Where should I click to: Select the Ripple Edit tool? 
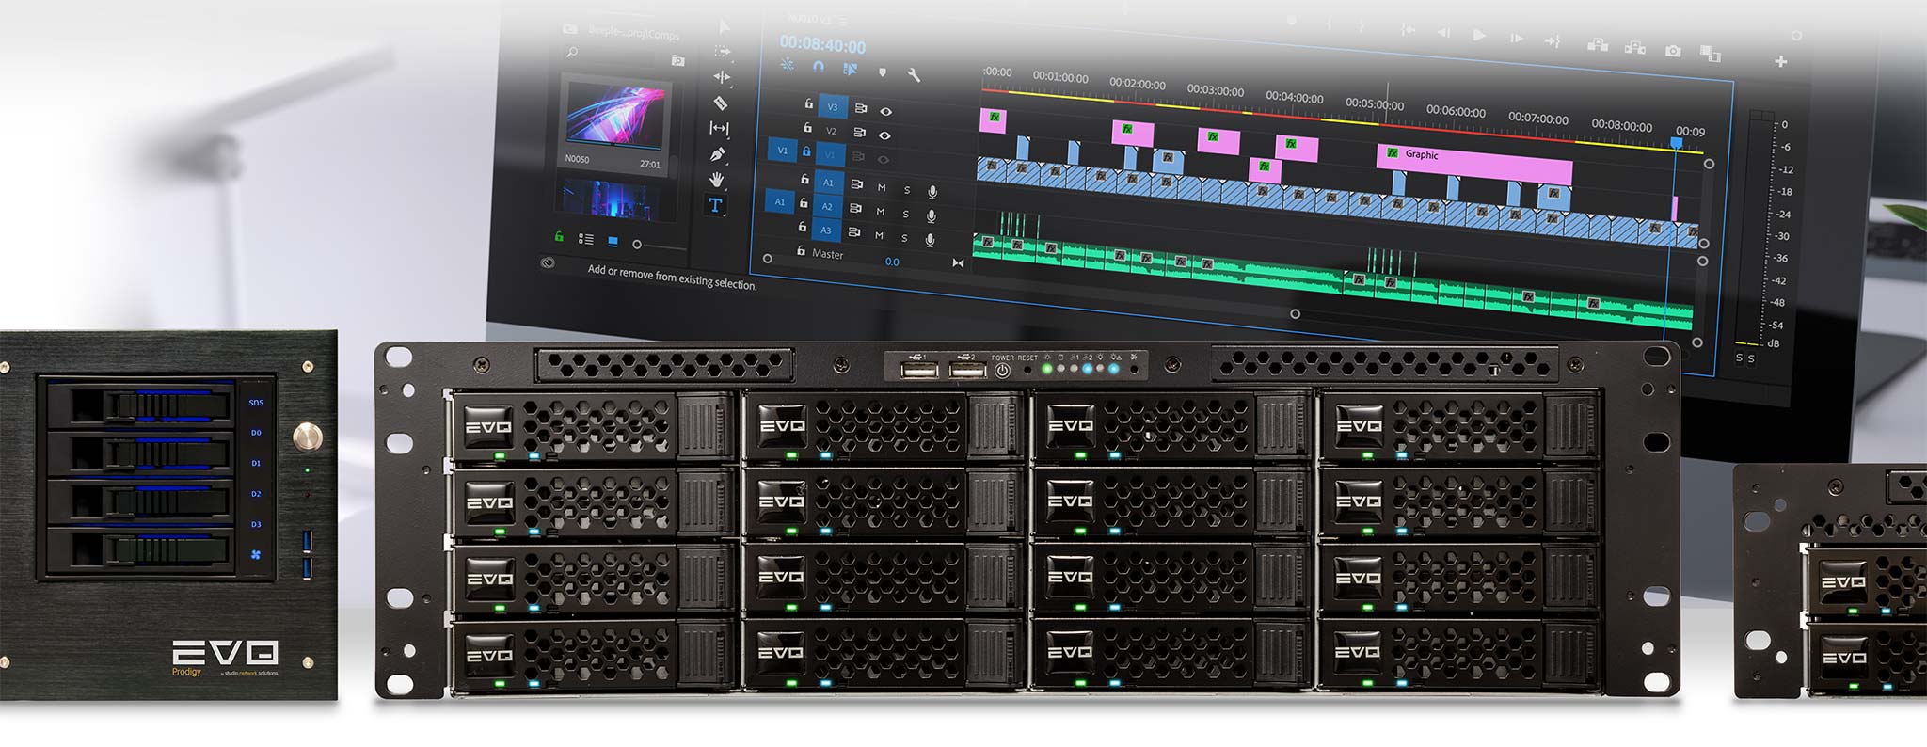coord(722,77)
